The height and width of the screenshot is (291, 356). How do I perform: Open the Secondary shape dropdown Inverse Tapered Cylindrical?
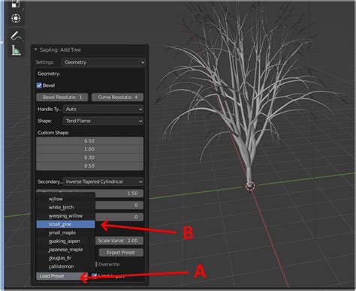coord(103,181)
